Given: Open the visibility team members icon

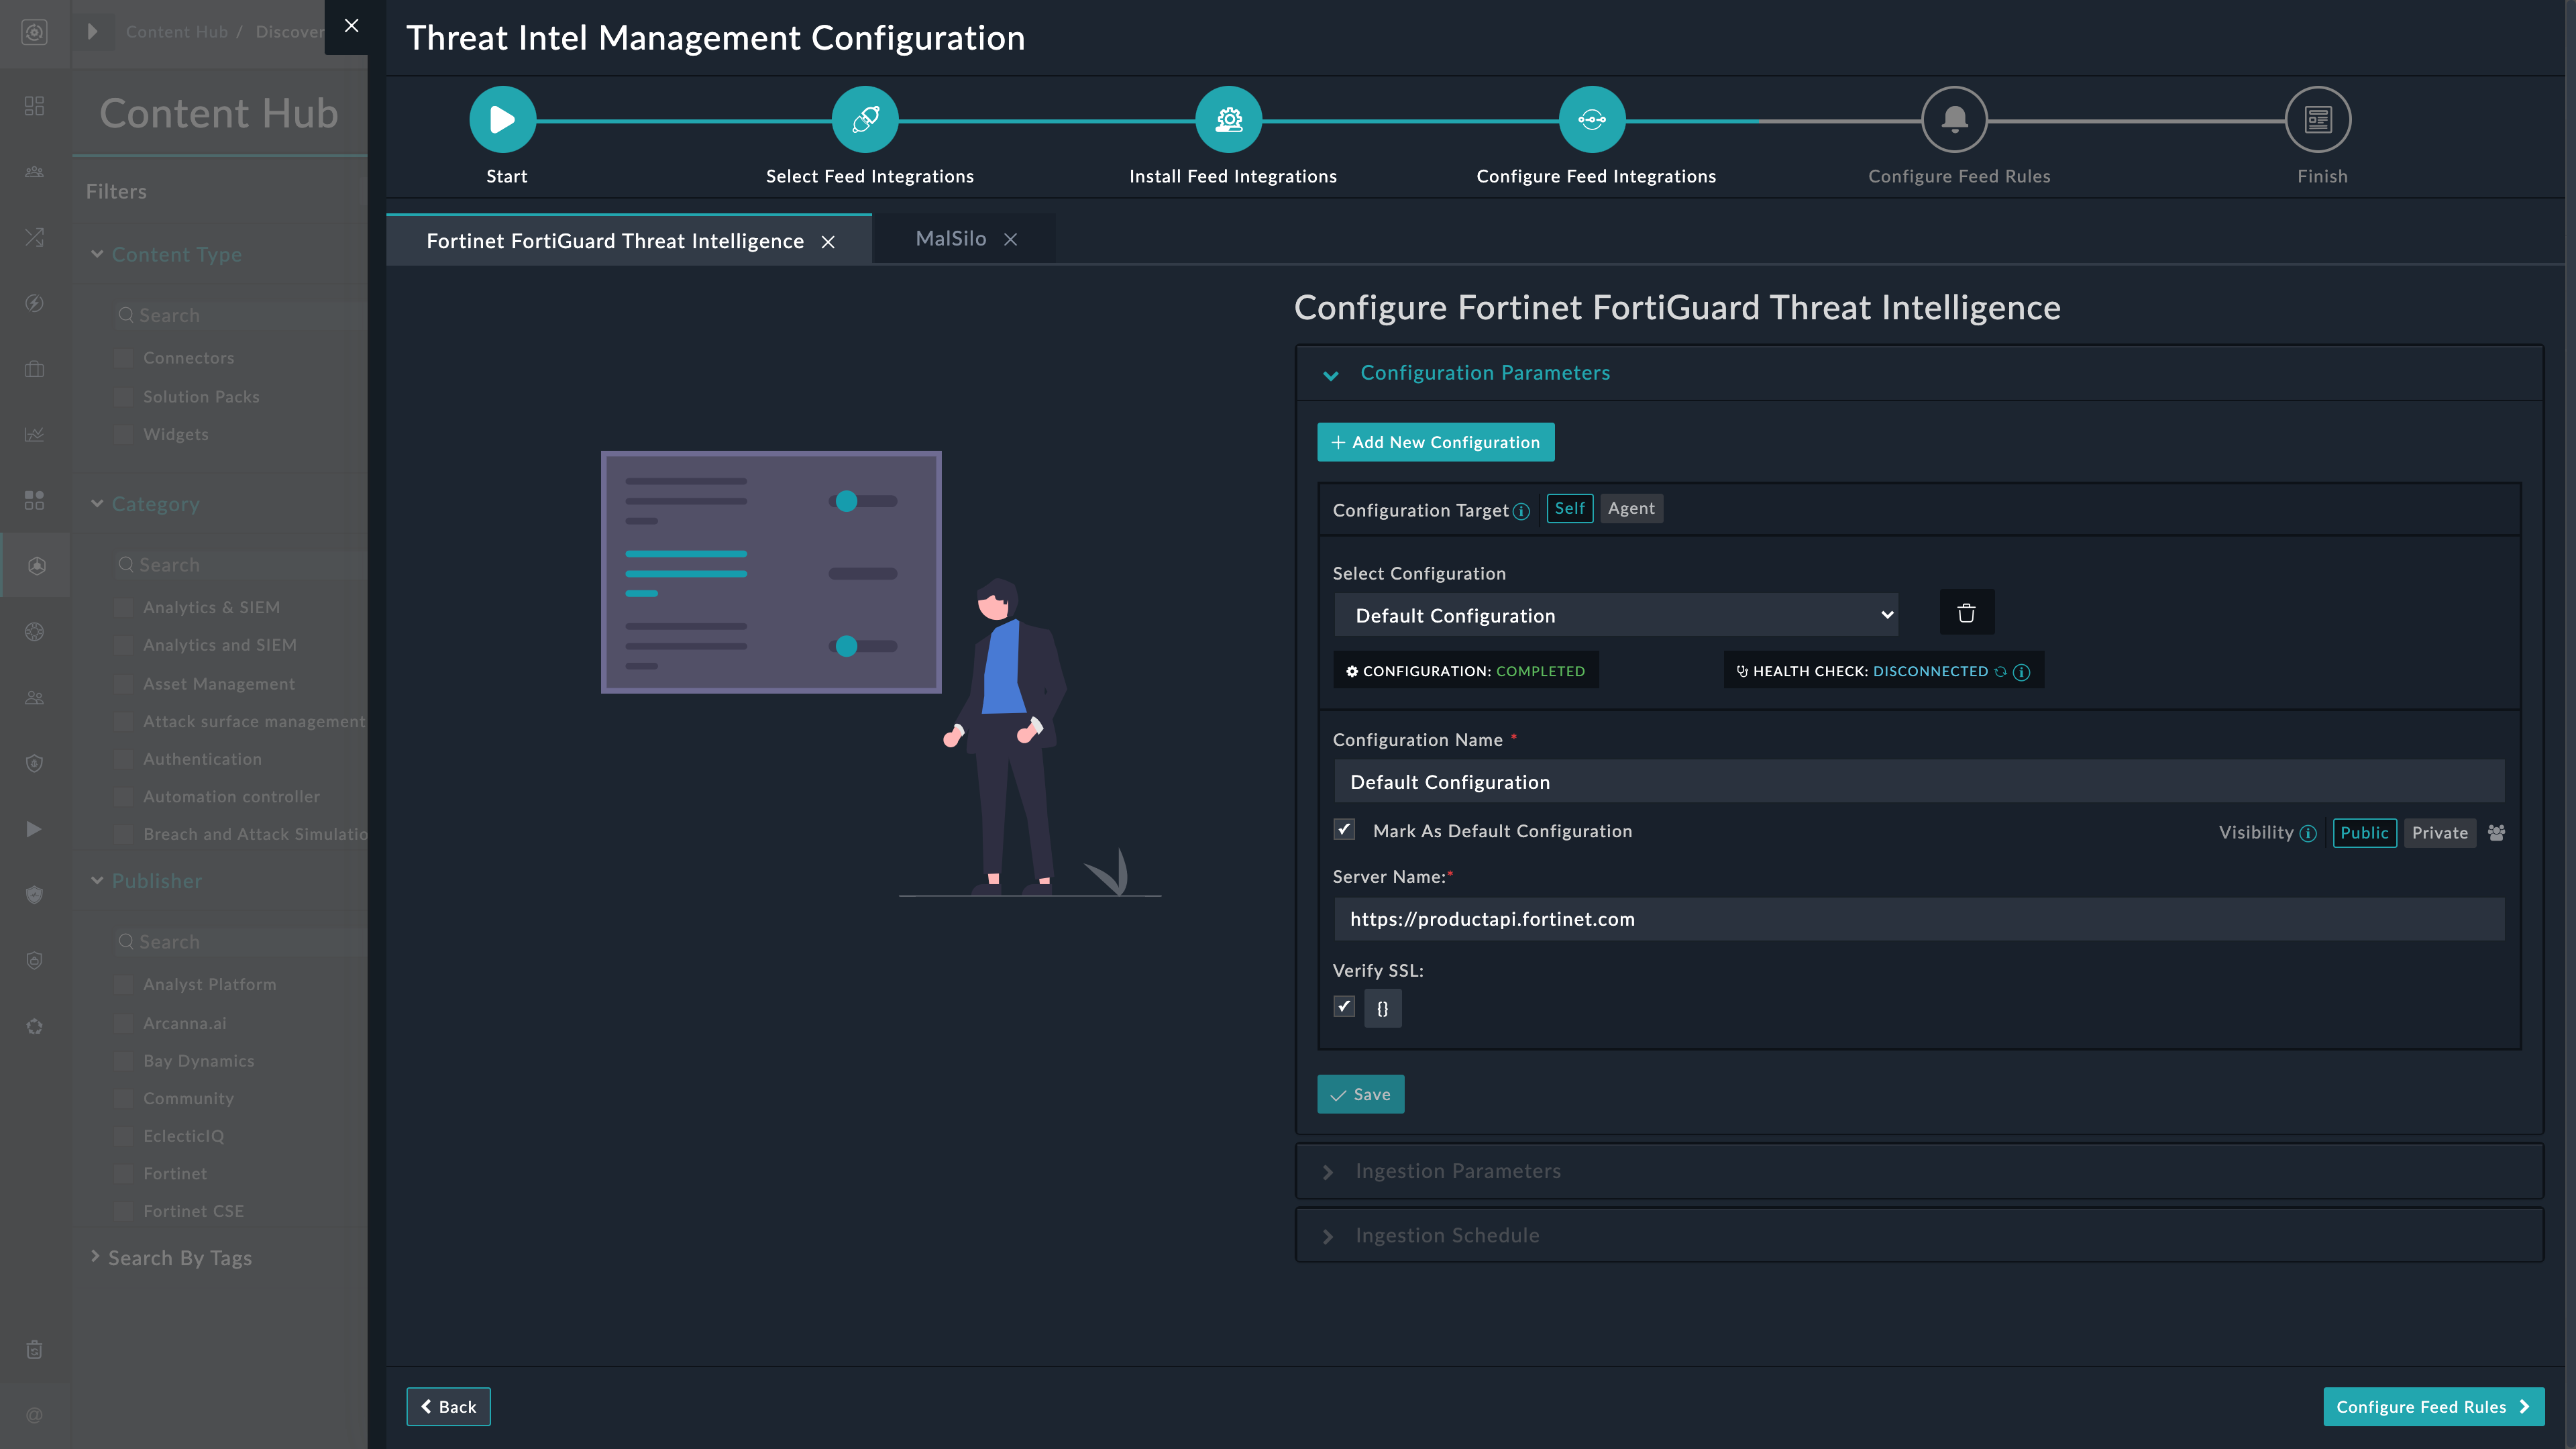Looking at the screenshot, I should click(x=2496, y=833).
